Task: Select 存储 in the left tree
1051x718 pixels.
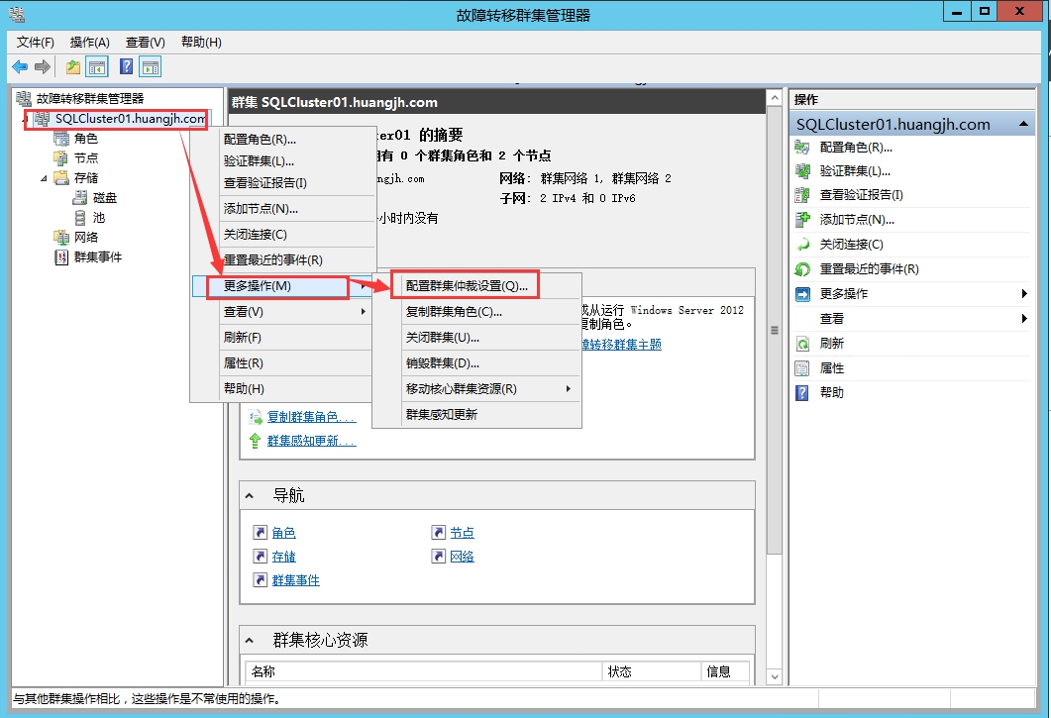Action: pos(86,177)
